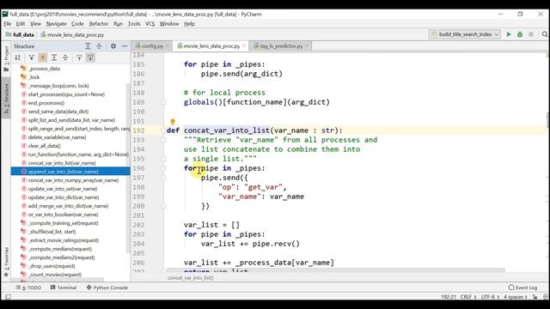Close the movie_lens_data_proc.py tab
The width and height of the screenshot is (550, 309).
click(x=244, y=45)
